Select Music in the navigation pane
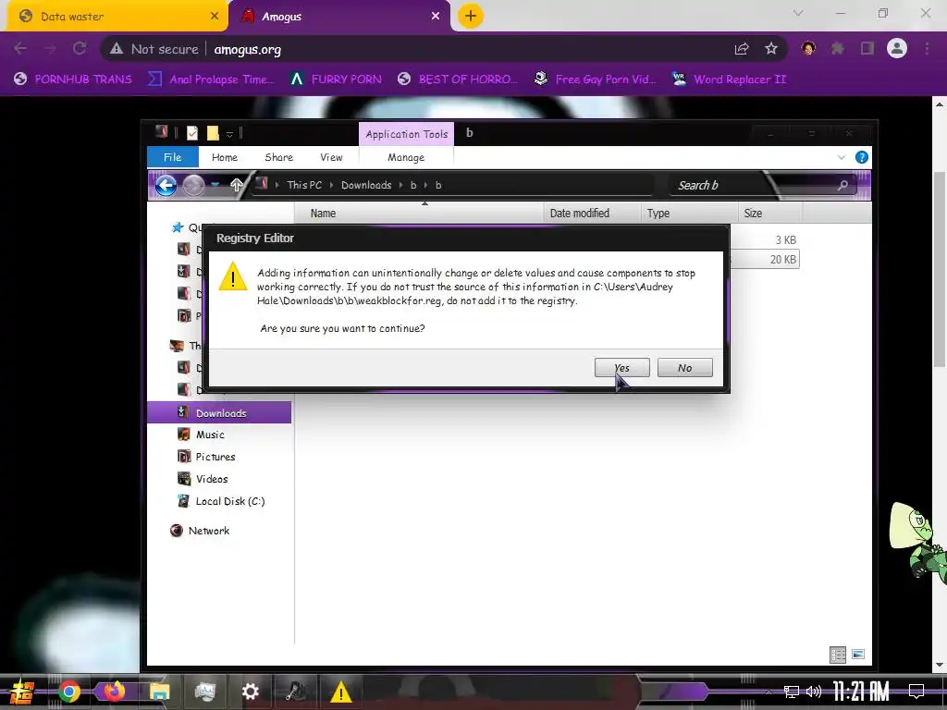Image resolution: width=947 pixels, height=710 pixels. click(x=210, y=435)
